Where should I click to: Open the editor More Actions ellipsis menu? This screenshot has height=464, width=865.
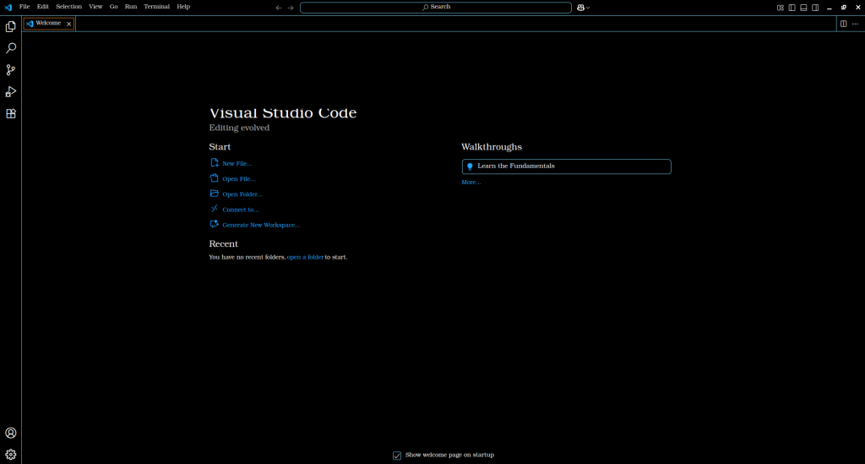tap(855, 24)
